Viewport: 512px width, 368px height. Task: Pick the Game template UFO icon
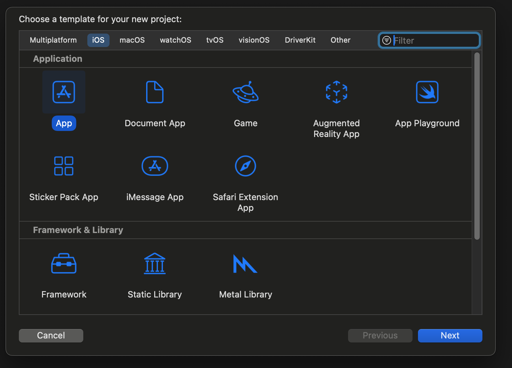[246, 92]
